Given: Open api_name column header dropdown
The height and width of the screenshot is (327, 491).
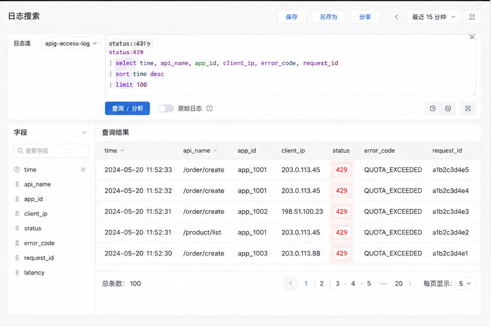Looking at the screenshot, I should coord(215,151).
